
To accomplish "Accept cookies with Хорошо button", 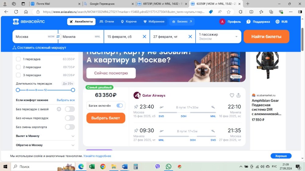I will tap(281, 156).
